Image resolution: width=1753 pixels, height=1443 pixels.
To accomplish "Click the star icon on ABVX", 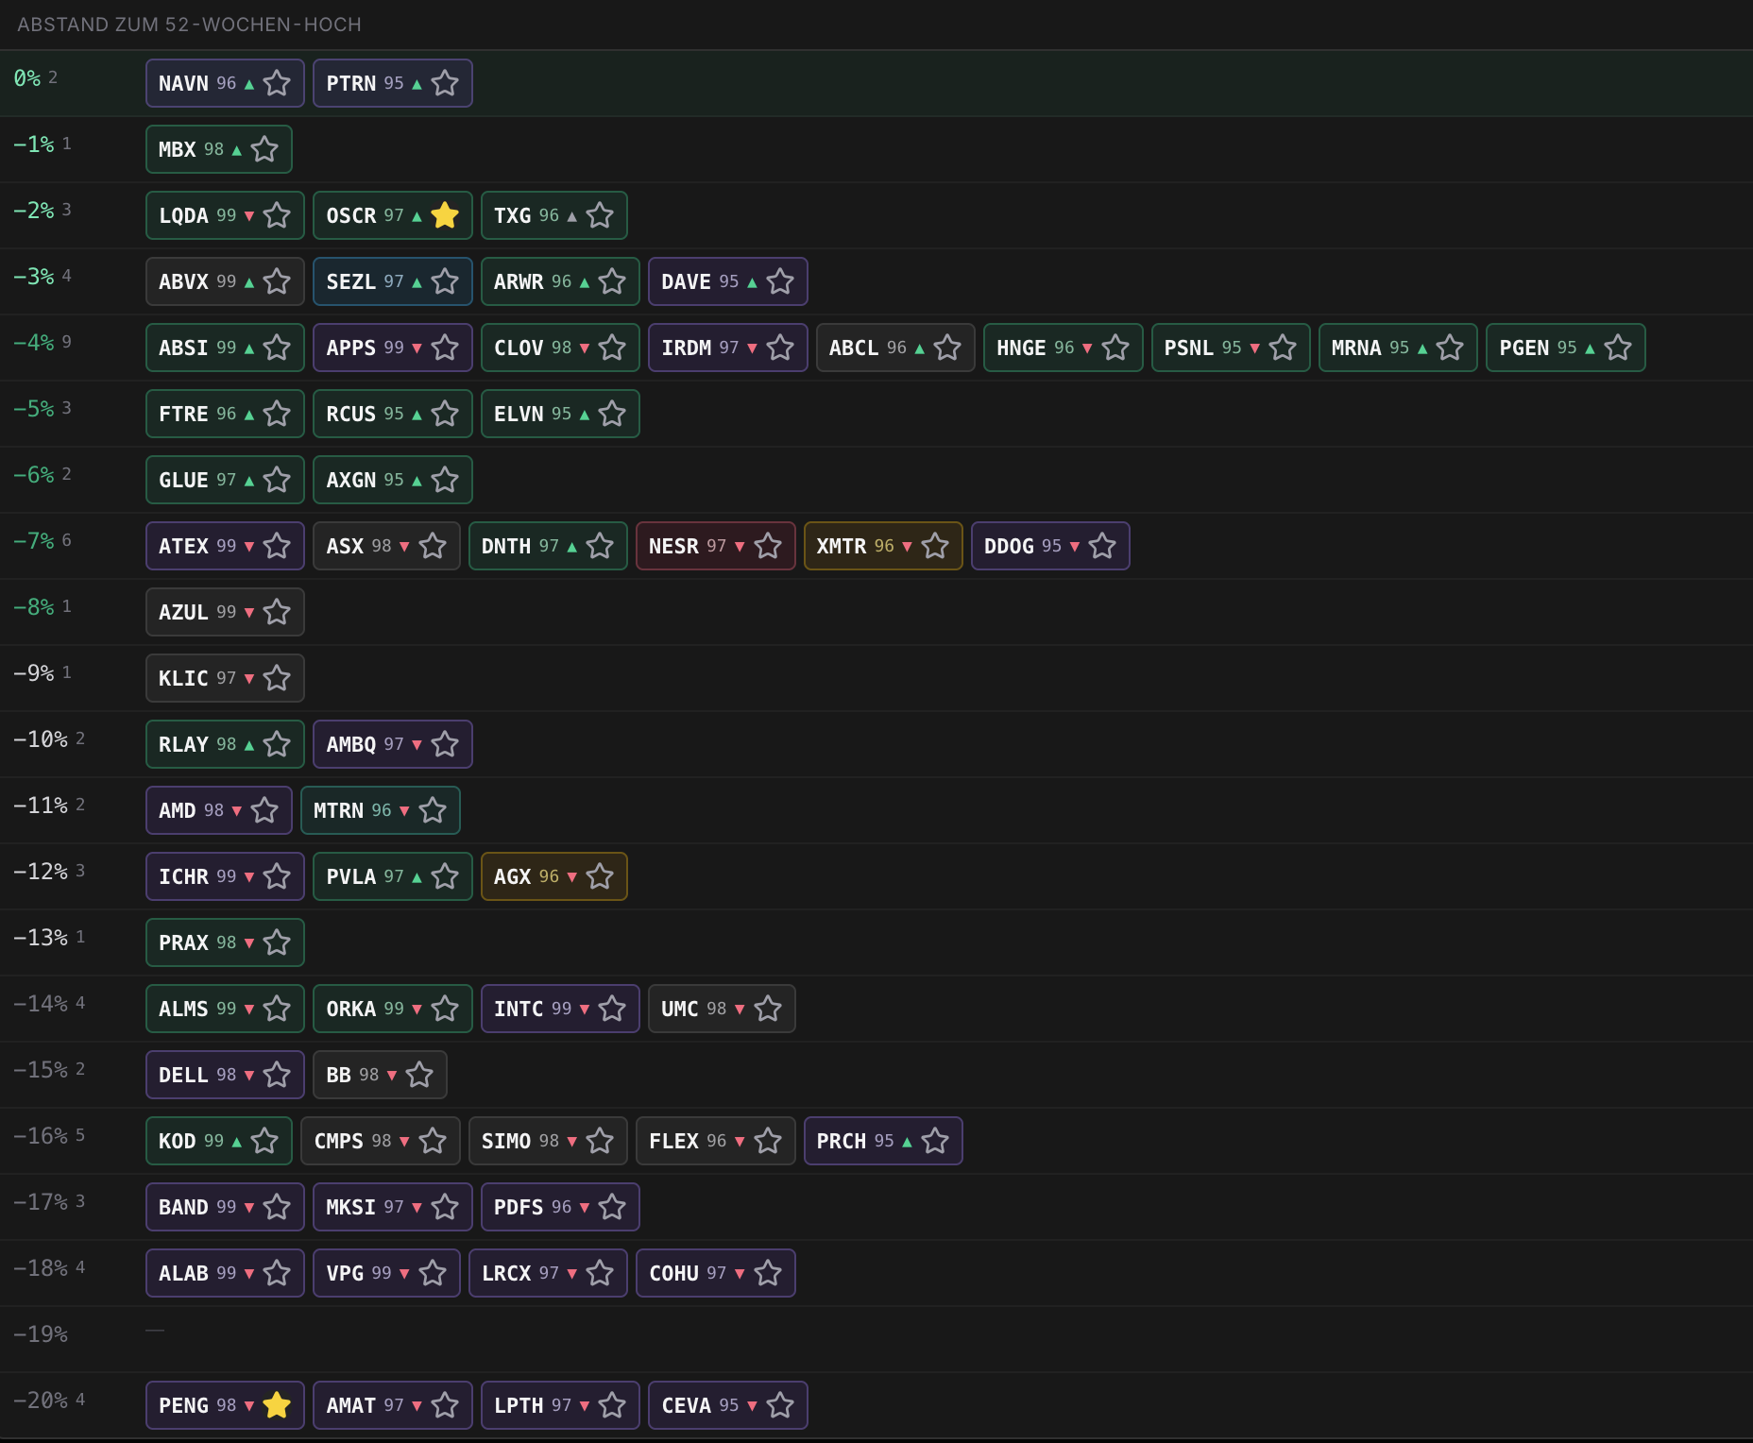I will [x=277, y=281].
